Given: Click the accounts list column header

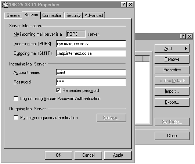Looking at the screenshot, I should [139, 59].
